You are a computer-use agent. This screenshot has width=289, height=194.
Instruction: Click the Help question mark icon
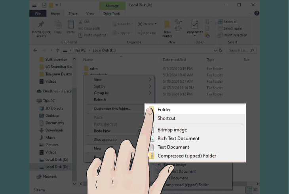click(257, 13)
